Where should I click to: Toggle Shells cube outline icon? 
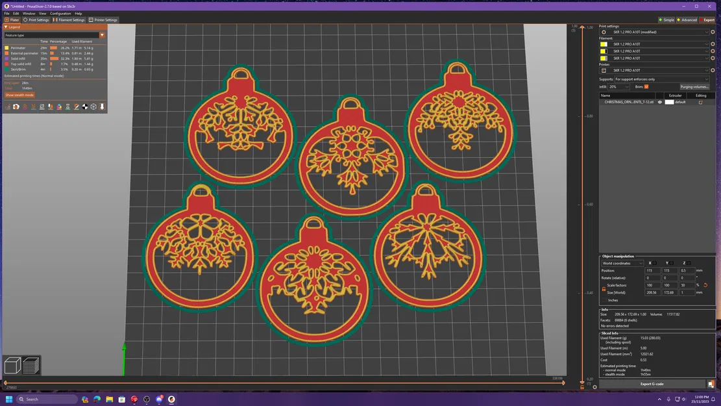[x=93, y=107]
